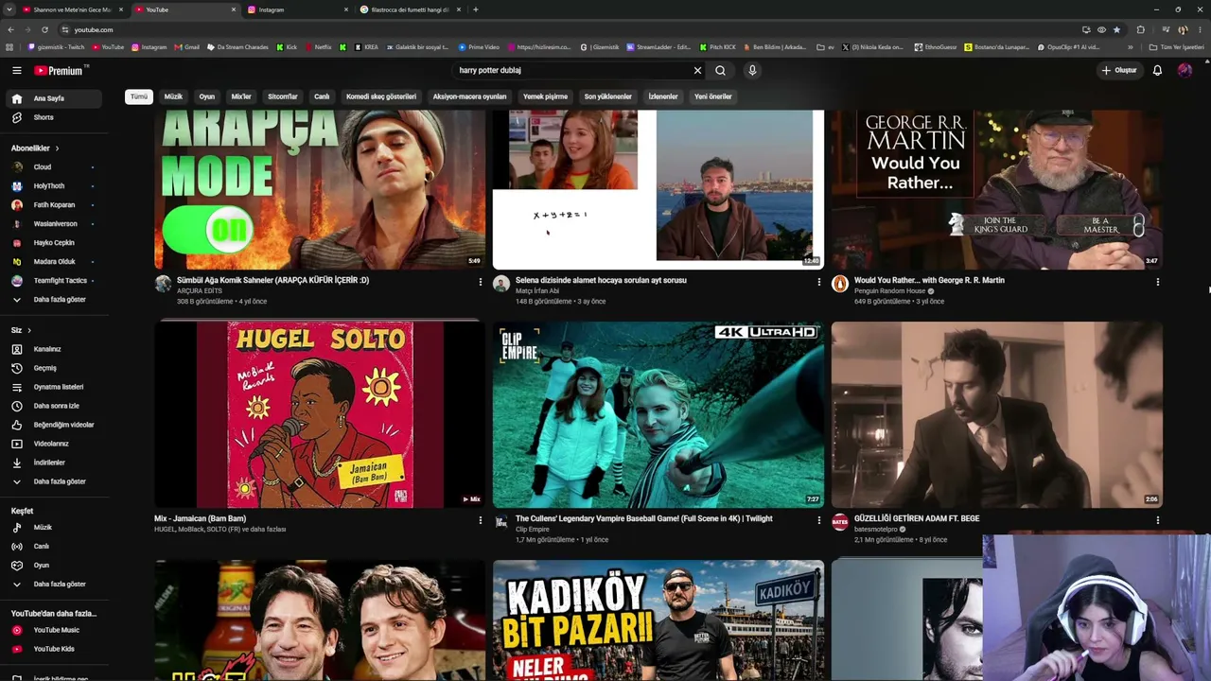1211x681 pixels.
Task: Open the ARÇURA EDİTS channel avatar
Action: coord(163,284)
